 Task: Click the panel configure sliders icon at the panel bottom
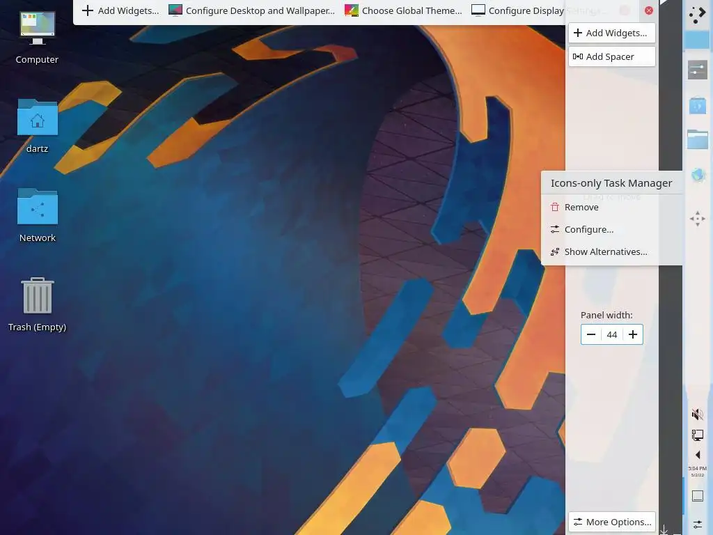click(698, 525)
